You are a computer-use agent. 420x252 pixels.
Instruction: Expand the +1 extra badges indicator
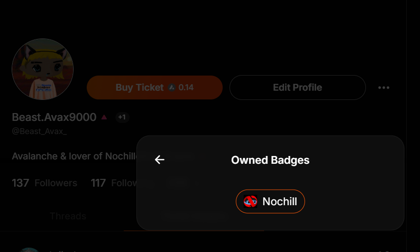coord(122,117)
